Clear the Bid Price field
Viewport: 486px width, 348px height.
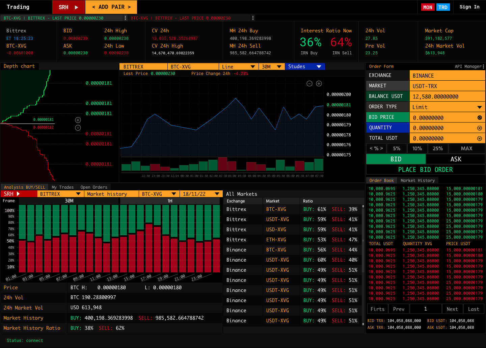[x=480, y=118]
